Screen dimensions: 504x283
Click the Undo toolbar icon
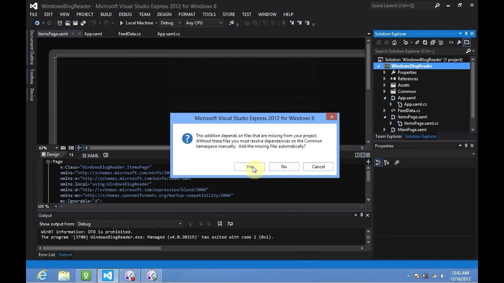pos(94,23)
